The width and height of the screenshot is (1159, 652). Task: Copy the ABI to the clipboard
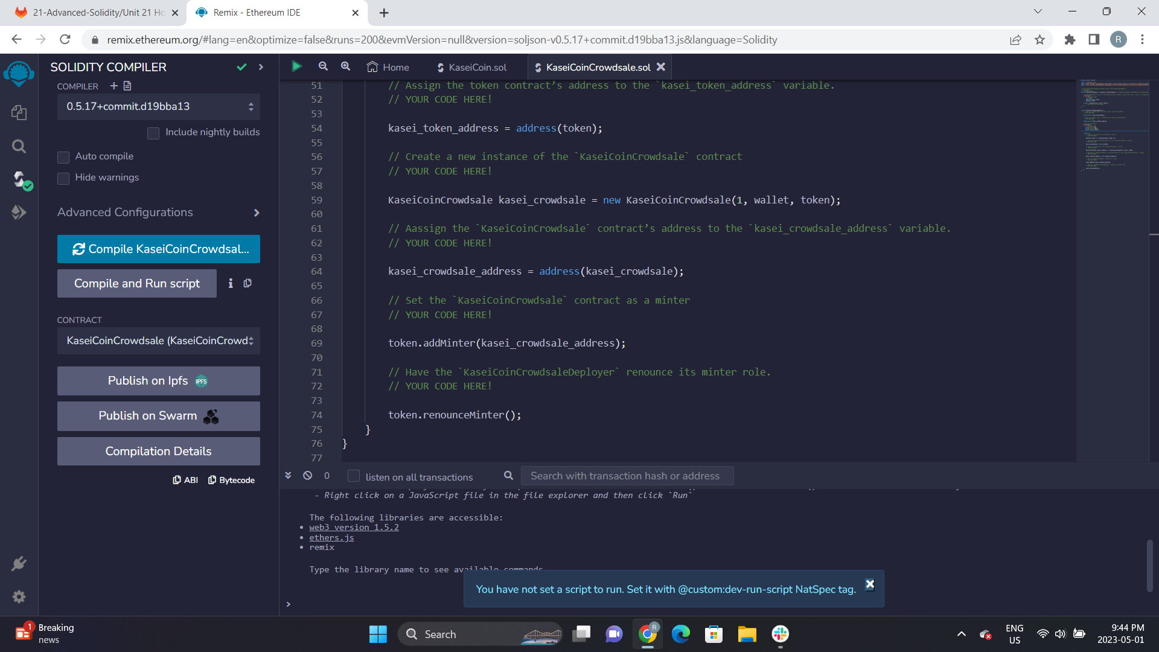[x=185, y=480]
